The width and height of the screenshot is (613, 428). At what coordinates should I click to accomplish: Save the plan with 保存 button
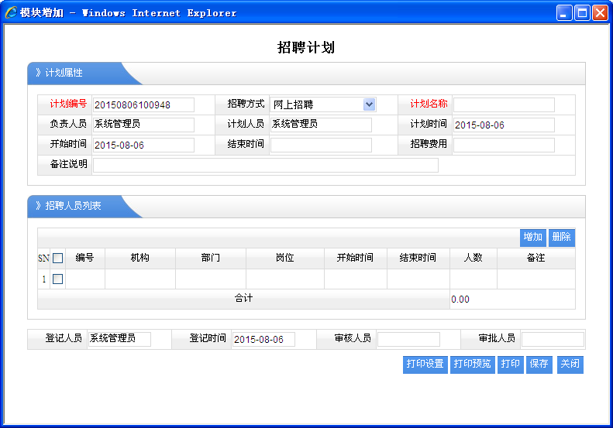point(539,364)
